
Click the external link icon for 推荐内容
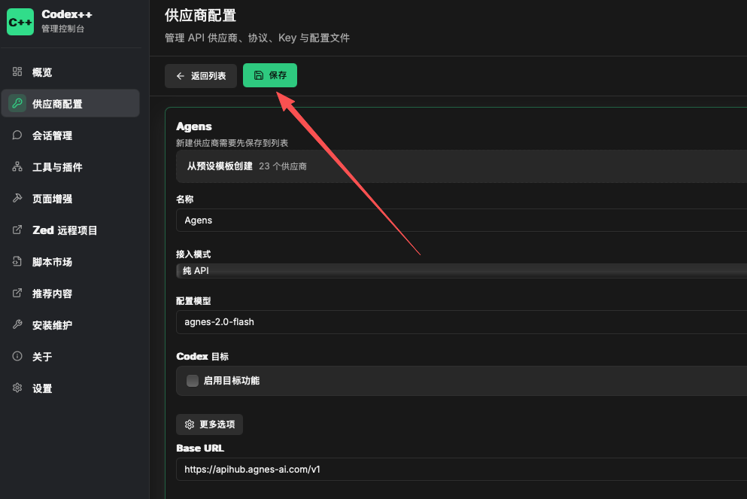click(x=17, y=293)
